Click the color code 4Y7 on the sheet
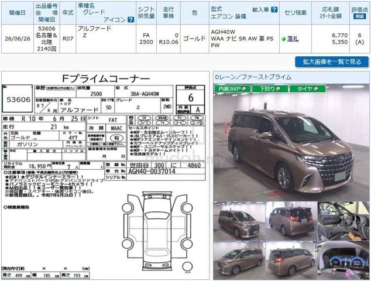Viewport: 371px width, 281px height. click(x=73, y=138)
